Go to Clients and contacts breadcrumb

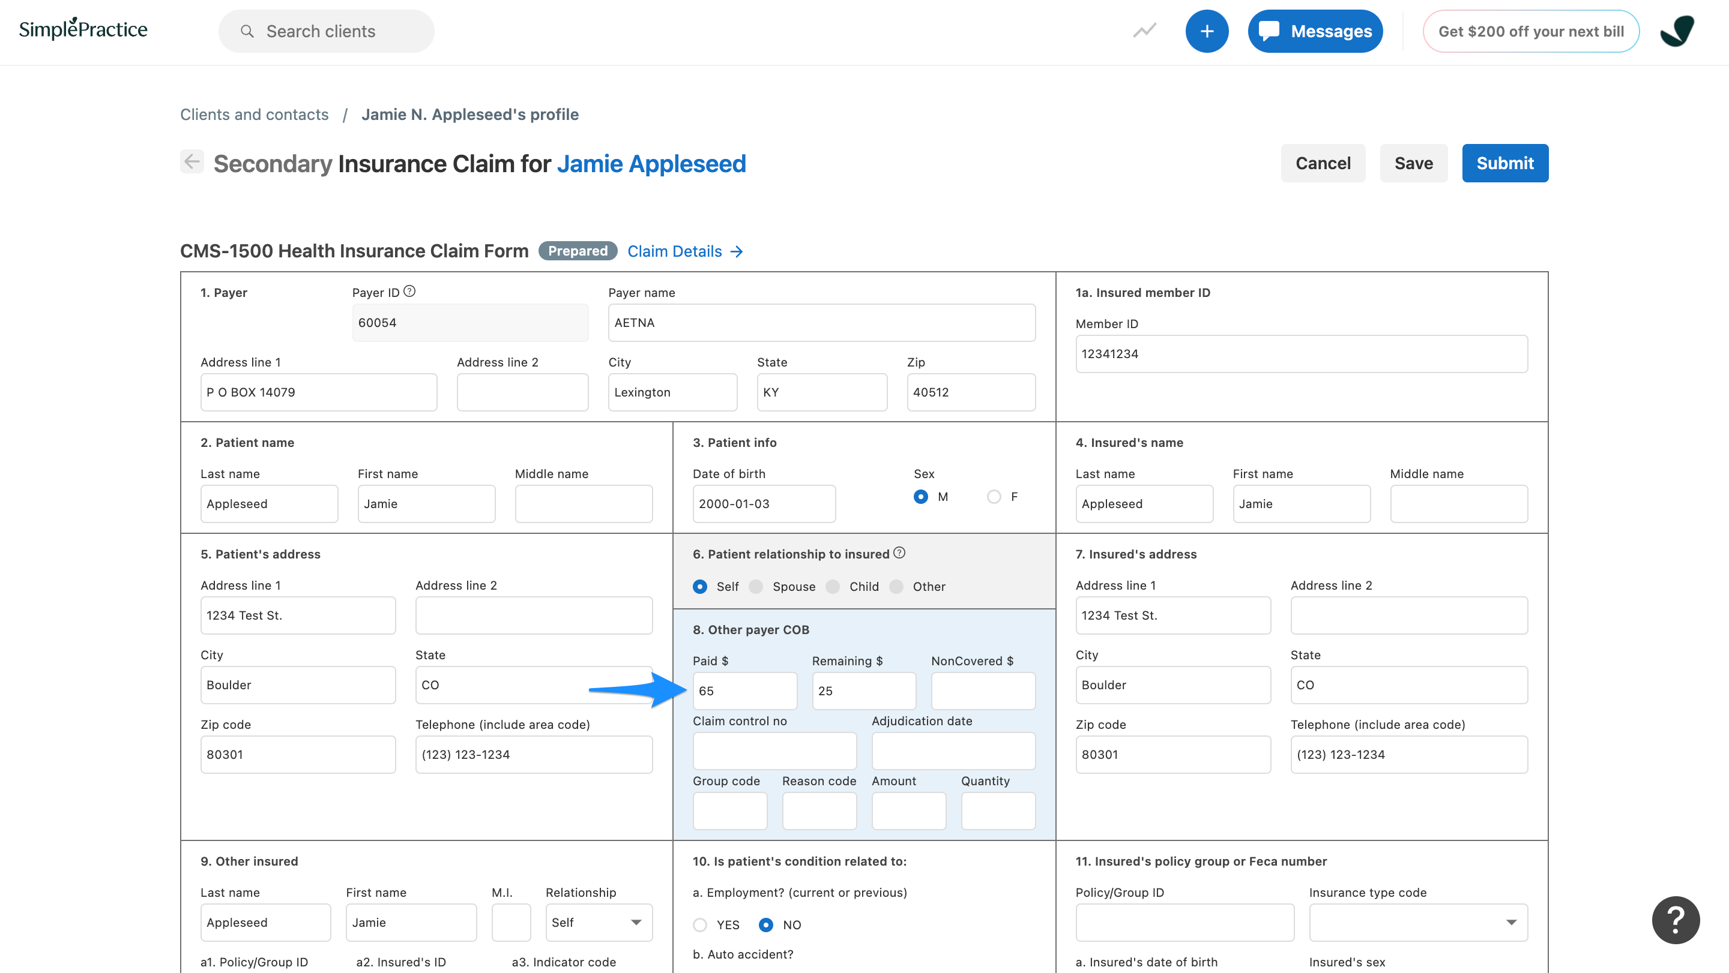(255, 114)
